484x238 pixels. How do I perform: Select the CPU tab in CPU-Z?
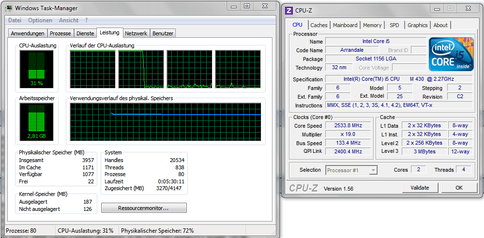297,25
